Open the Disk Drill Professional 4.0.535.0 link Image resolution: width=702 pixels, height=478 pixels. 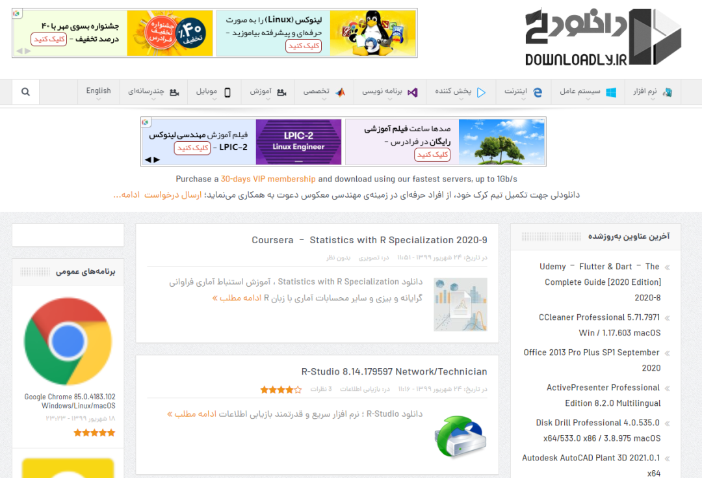(598, 431)
